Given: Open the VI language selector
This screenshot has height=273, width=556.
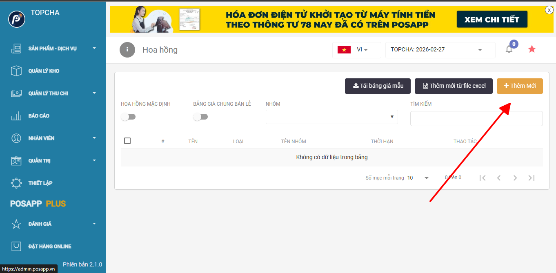Looking at the screenshot, I should point(356,50).
